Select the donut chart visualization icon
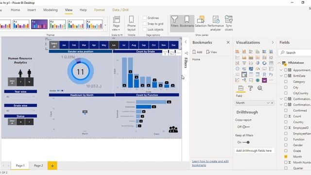This screenshot has height=175, width=311. (264, 63)
